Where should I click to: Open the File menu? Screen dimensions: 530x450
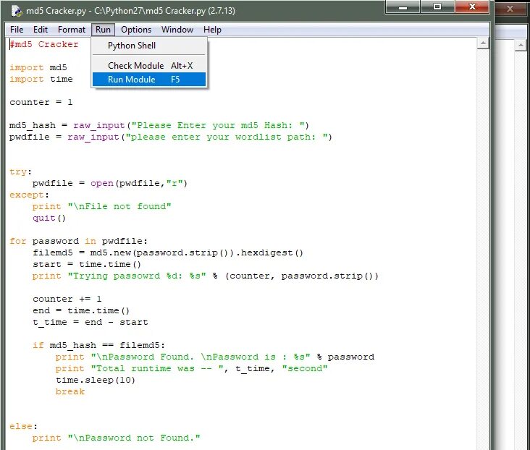17,30
